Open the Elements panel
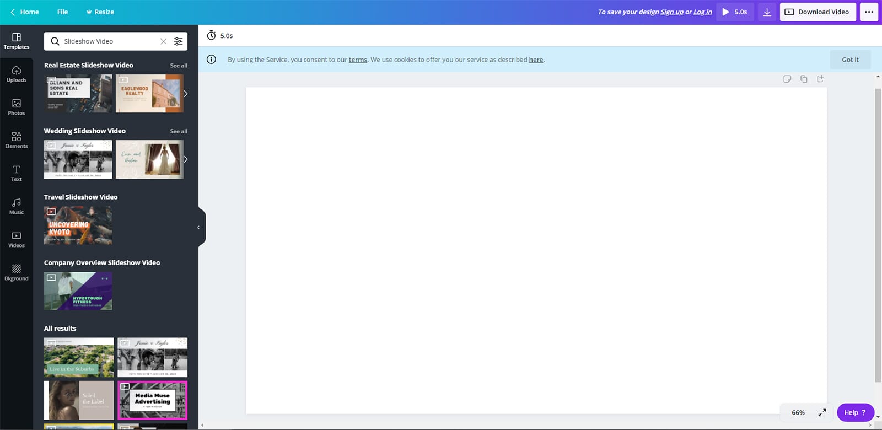The height and width of the screenshot is (430, 882). 17,140
